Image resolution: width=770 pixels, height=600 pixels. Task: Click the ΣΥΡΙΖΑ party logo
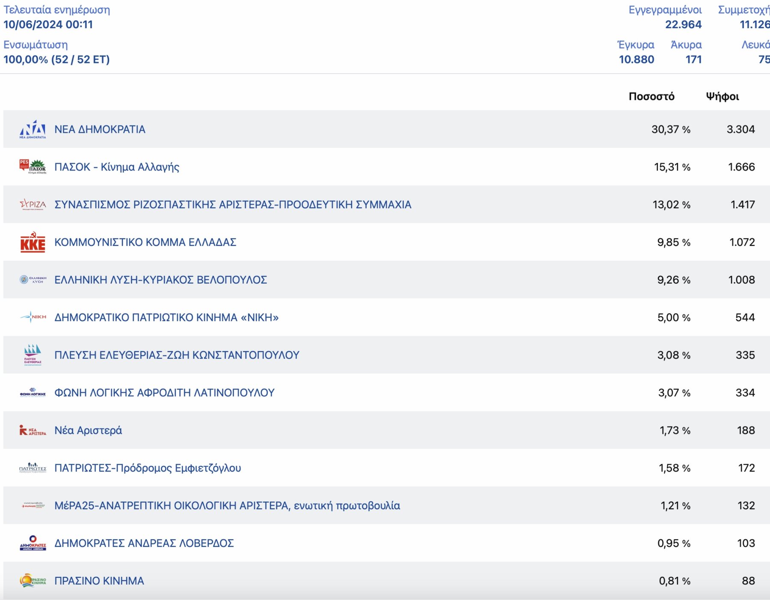pos(33,205)
